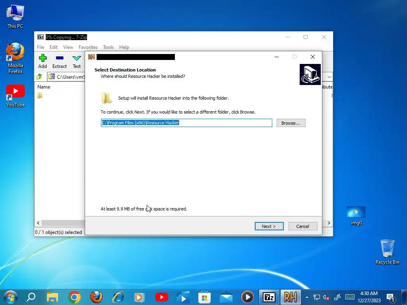Select the Mozilla Firefox desktop shortcut
The width and height of the screenshot is (407, 305).
click(16, 58)
